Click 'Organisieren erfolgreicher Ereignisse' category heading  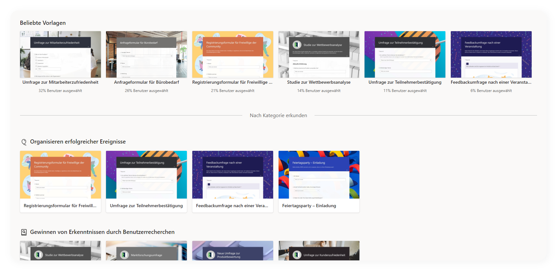pos(78,142)
